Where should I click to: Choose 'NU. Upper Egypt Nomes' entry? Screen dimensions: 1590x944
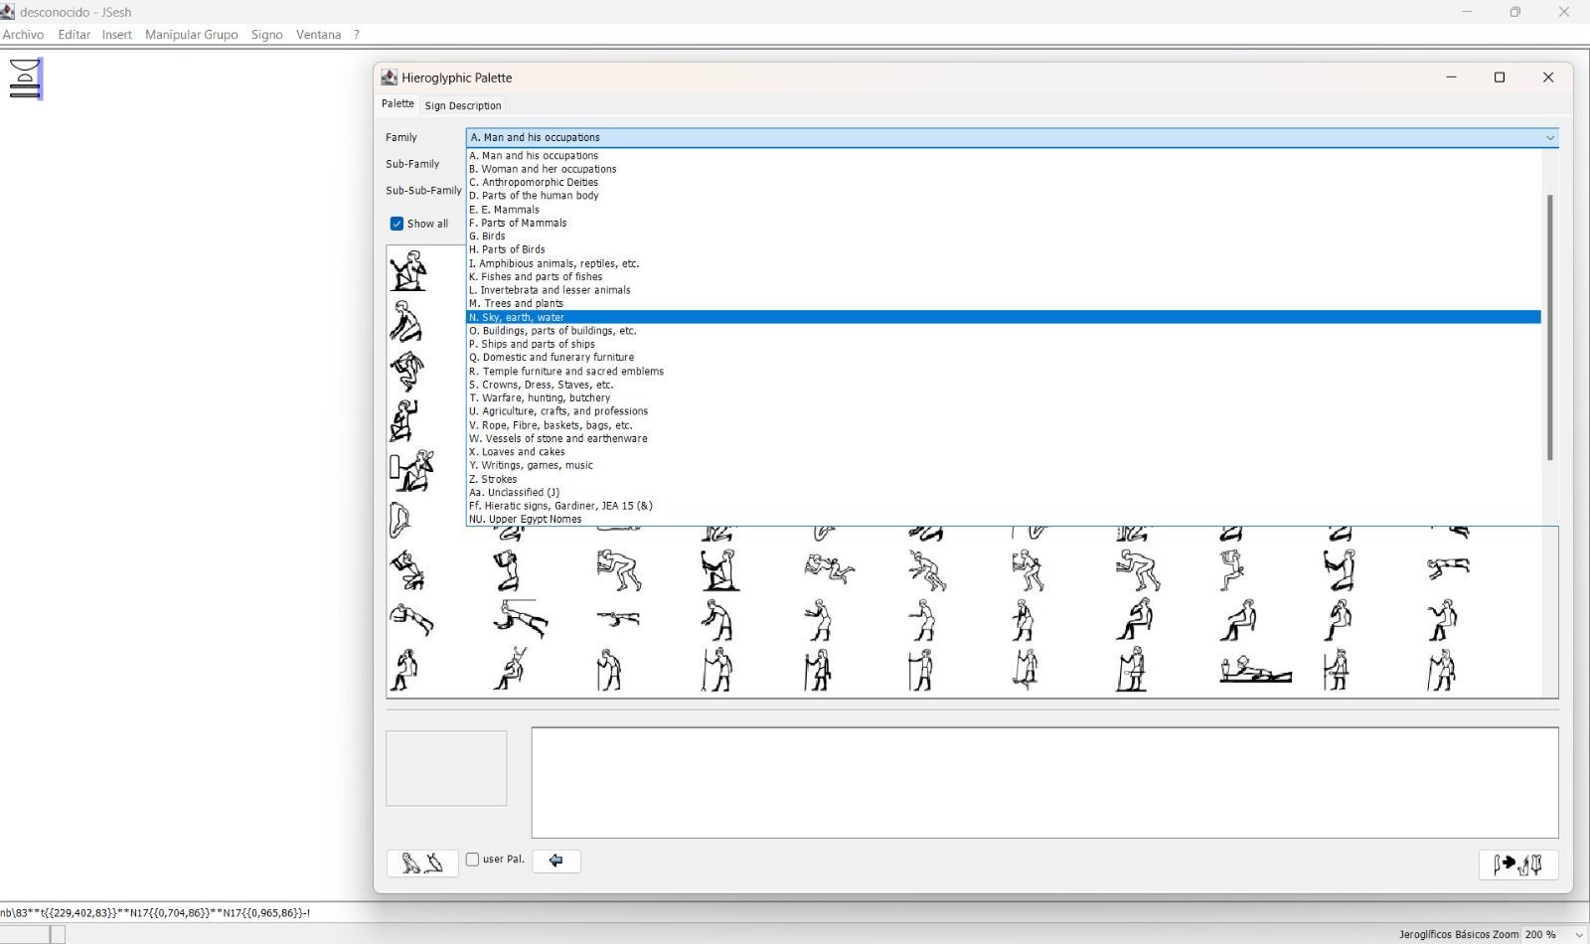click(x=1004, y=520)
